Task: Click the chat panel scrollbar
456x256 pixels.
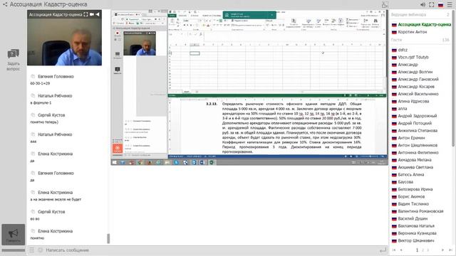Action: coord(108,238)
